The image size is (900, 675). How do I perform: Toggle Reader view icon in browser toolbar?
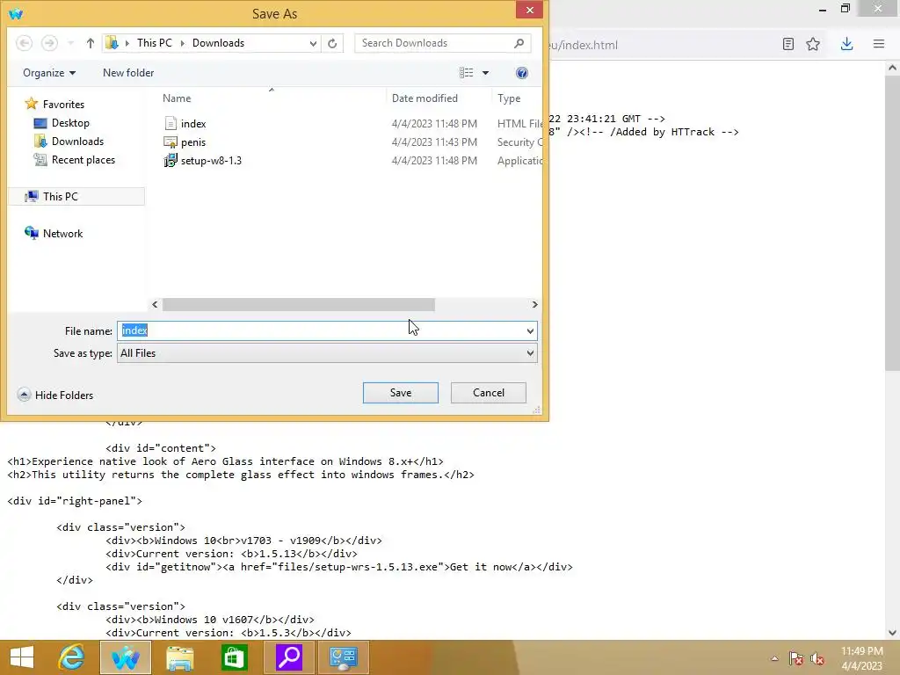pos(788,44)
